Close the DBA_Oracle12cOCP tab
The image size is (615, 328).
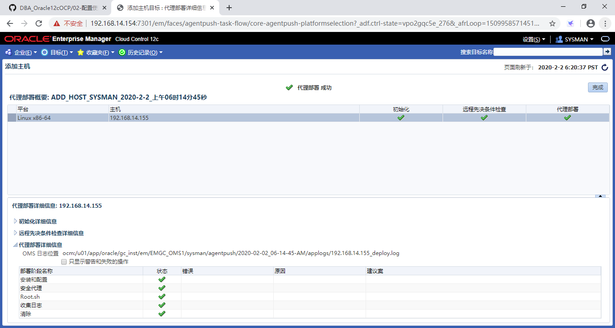pyautogui.click(x=104, y=8)
